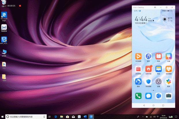This screenshot has height=119, width=179.
Task: Select Microsoft Edge desktop shortcut
Action: (4, 16)
